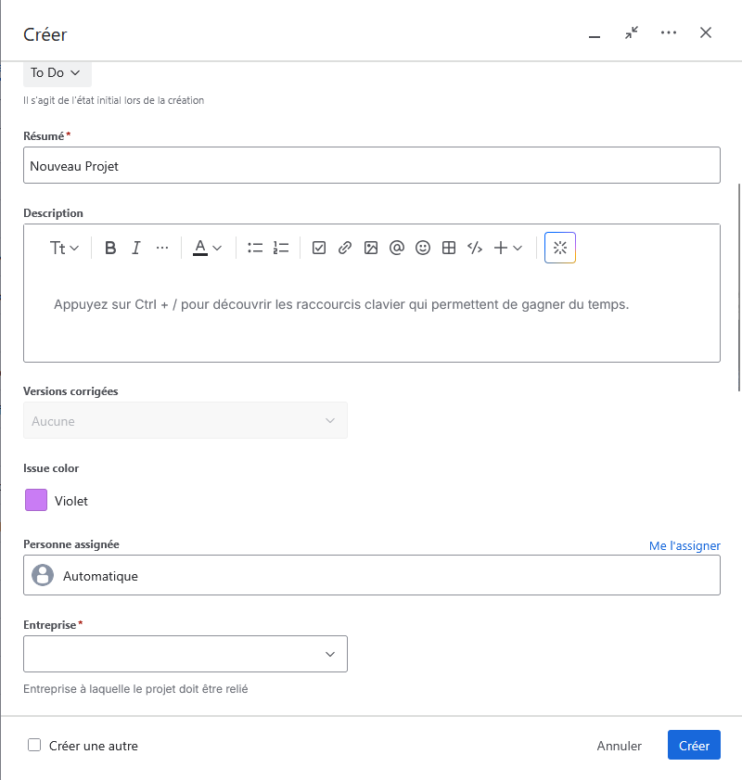
Task: Insert a link in the description
Action: [x=345, y=248]
